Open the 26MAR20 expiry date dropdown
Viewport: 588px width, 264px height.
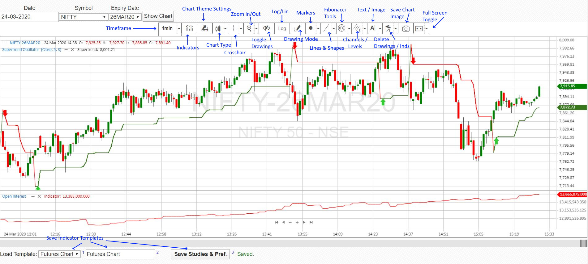(125, 17)
